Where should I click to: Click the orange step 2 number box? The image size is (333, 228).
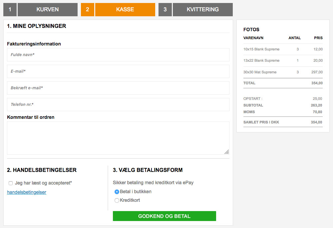click(x=88, y=10)
